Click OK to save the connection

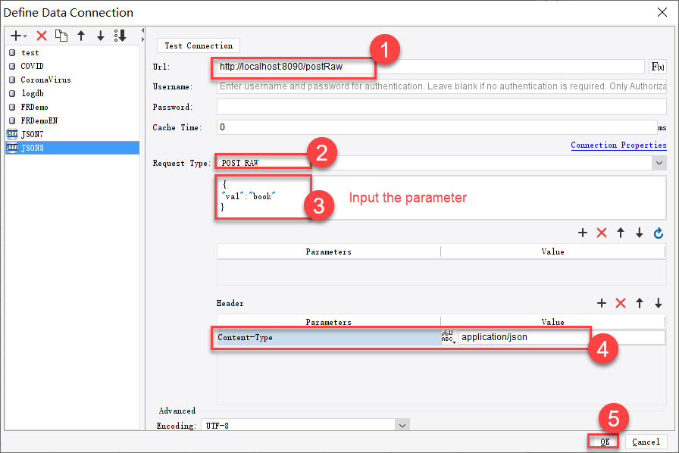click(x=604, y=442)
